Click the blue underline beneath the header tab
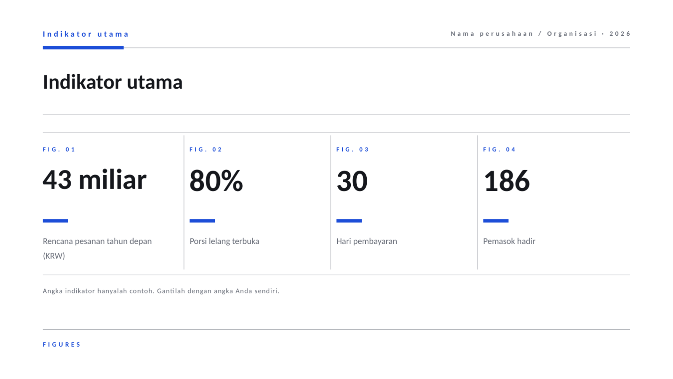The image size is (673, 379). pyautogui.click(x=83, y=48)
